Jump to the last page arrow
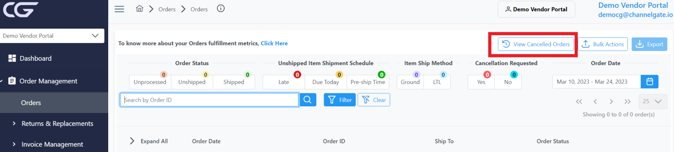This screenshot has width=674, height=152. (x=627, y=101)
